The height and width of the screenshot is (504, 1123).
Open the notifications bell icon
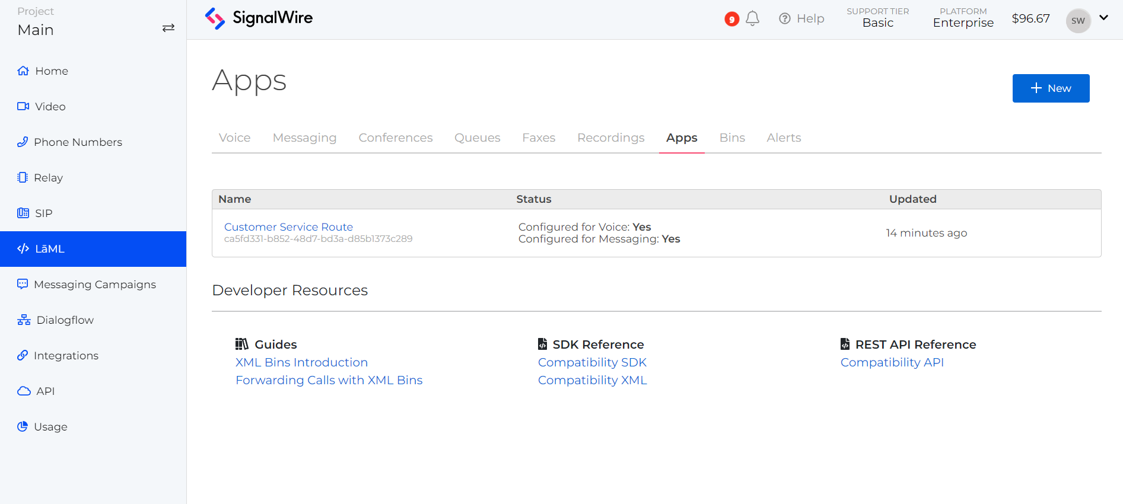coord(752,18)
